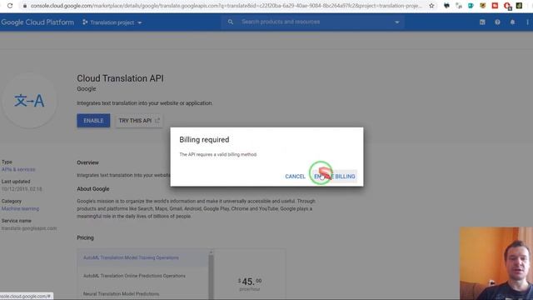Click the search magnifier icon

click(x=231, y=22)
